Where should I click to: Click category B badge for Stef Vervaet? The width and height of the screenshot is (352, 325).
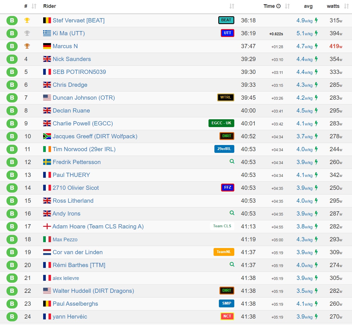(12, 20)
